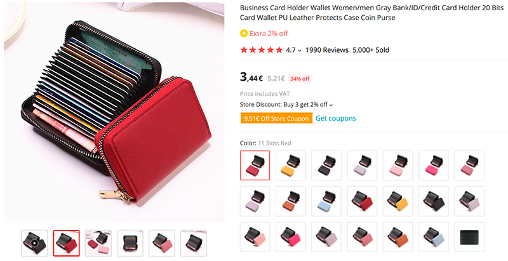This screenshot has width=508, height=261.
Task: Pick the flat black card holder swatch
Action: tap(469, 237)
